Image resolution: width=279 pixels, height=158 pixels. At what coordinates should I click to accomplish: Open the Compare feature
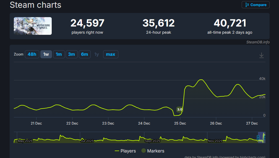[x=255, y=5]
